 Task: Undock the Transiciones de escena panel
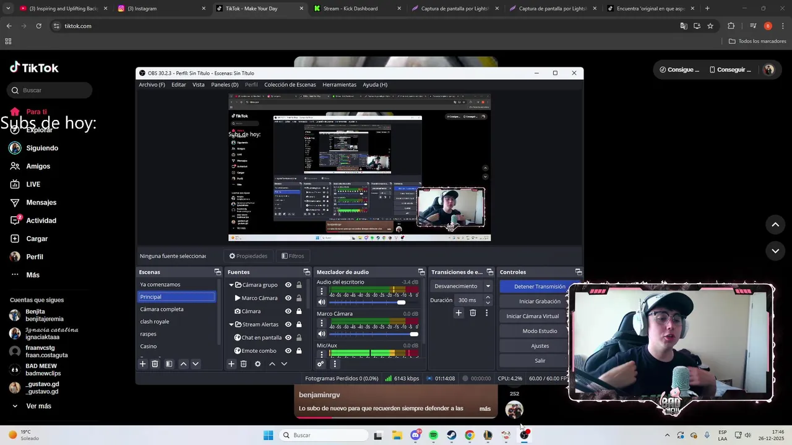point(490,272)
